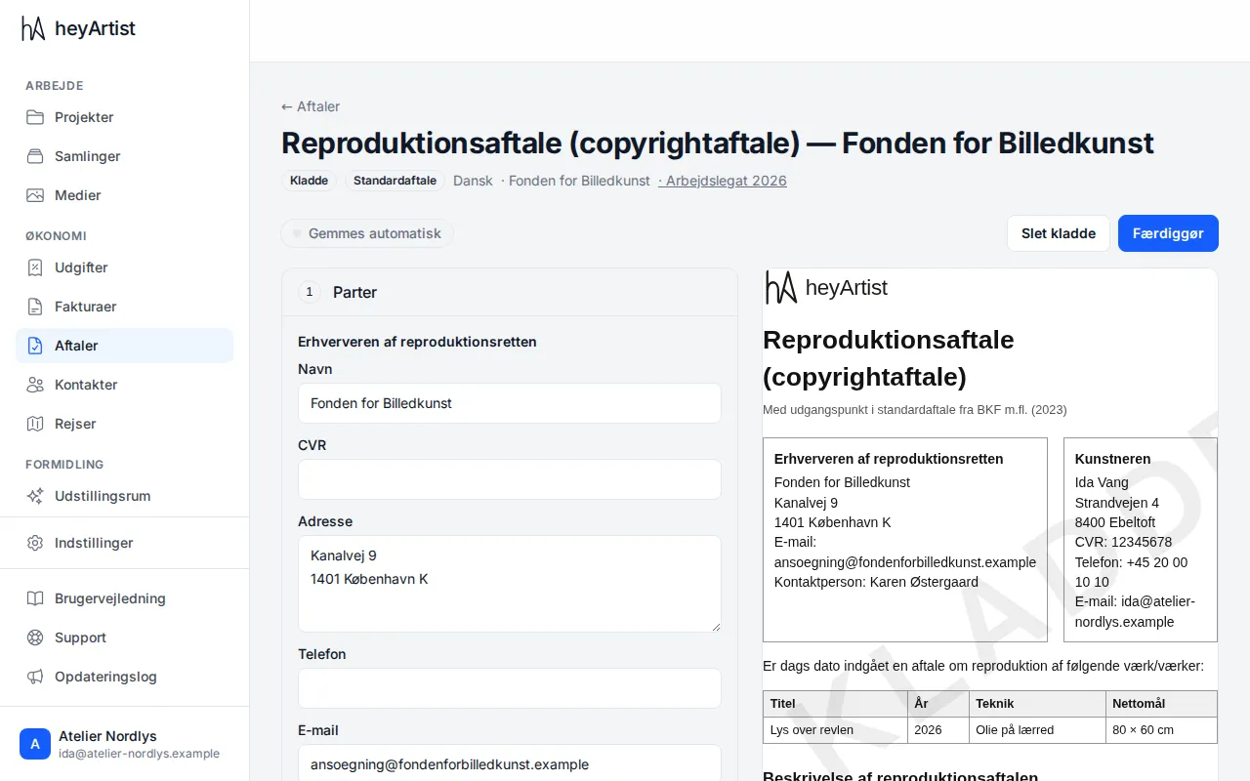Click the Indstillinger gear icon

35,543
